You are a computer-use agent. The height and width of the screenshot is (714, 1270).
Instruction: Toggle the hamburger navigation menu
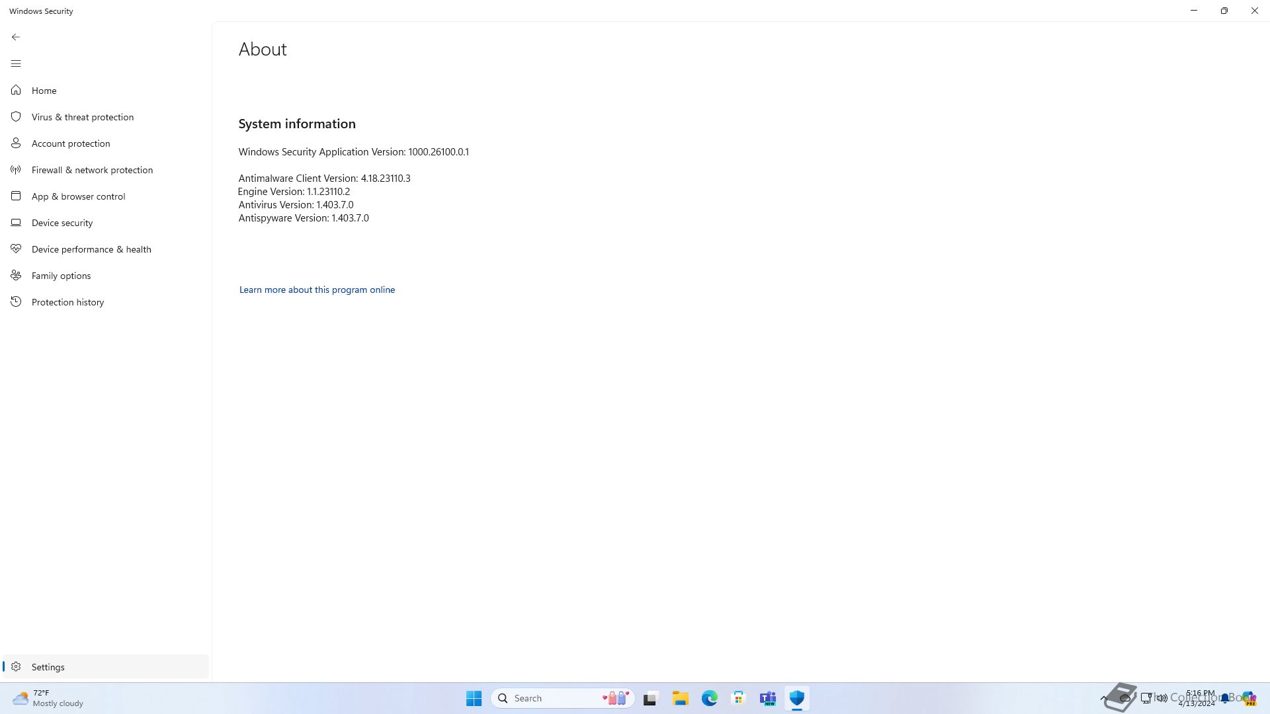click(16, 63)
